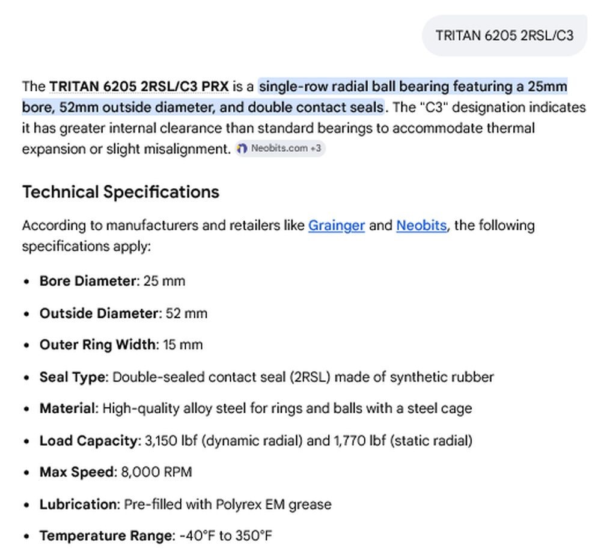The height and width of the screenshot is (554, 601).
Task: Expand the Neobits.com +3 sources chip
Action: tap(280, 149)
